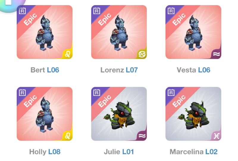
Task: Tap the Aquarius zodiac icon on Vesta's card
Action: click(216, 54)
